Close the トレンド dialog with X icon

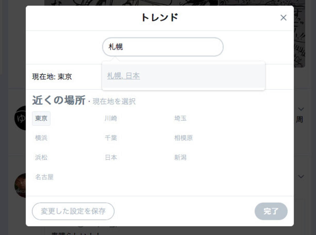283,18
